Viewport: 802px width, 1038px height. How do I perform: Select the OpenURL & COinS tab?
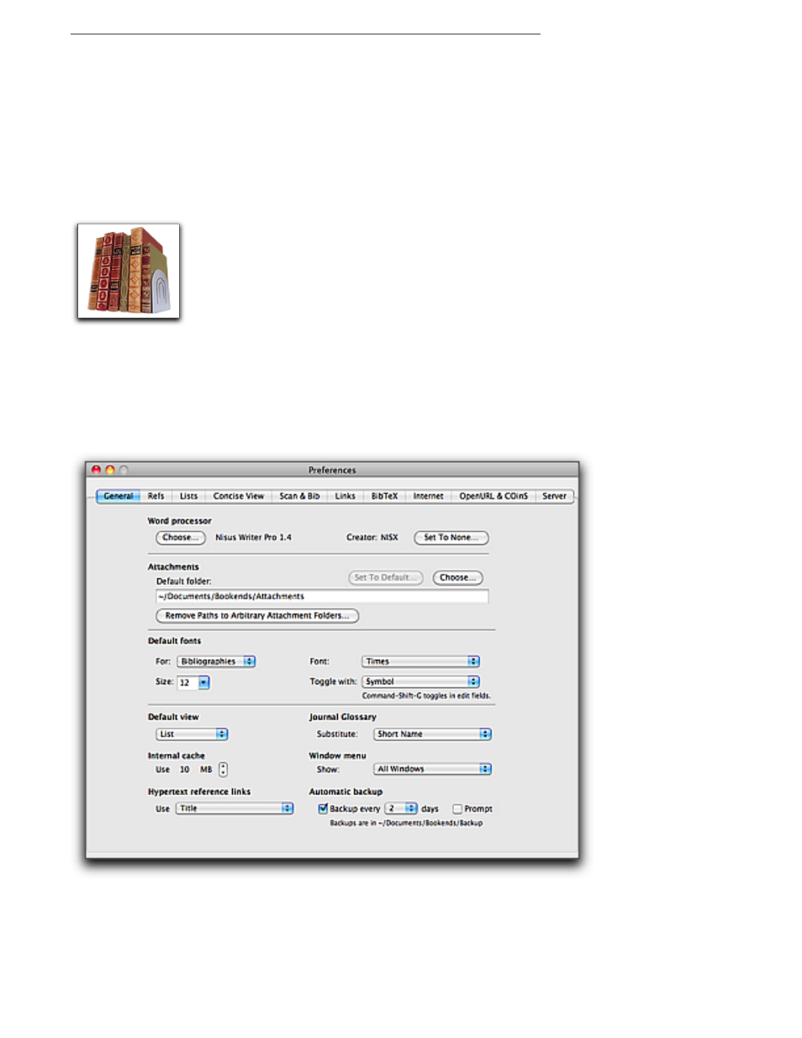pos(493,496)
